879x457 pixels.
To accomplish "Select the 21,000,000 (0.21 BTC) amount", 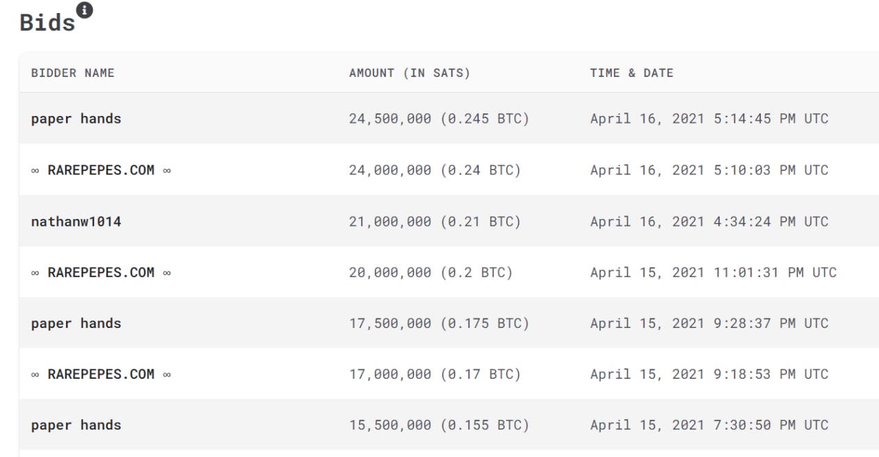I will pos(435,222).
